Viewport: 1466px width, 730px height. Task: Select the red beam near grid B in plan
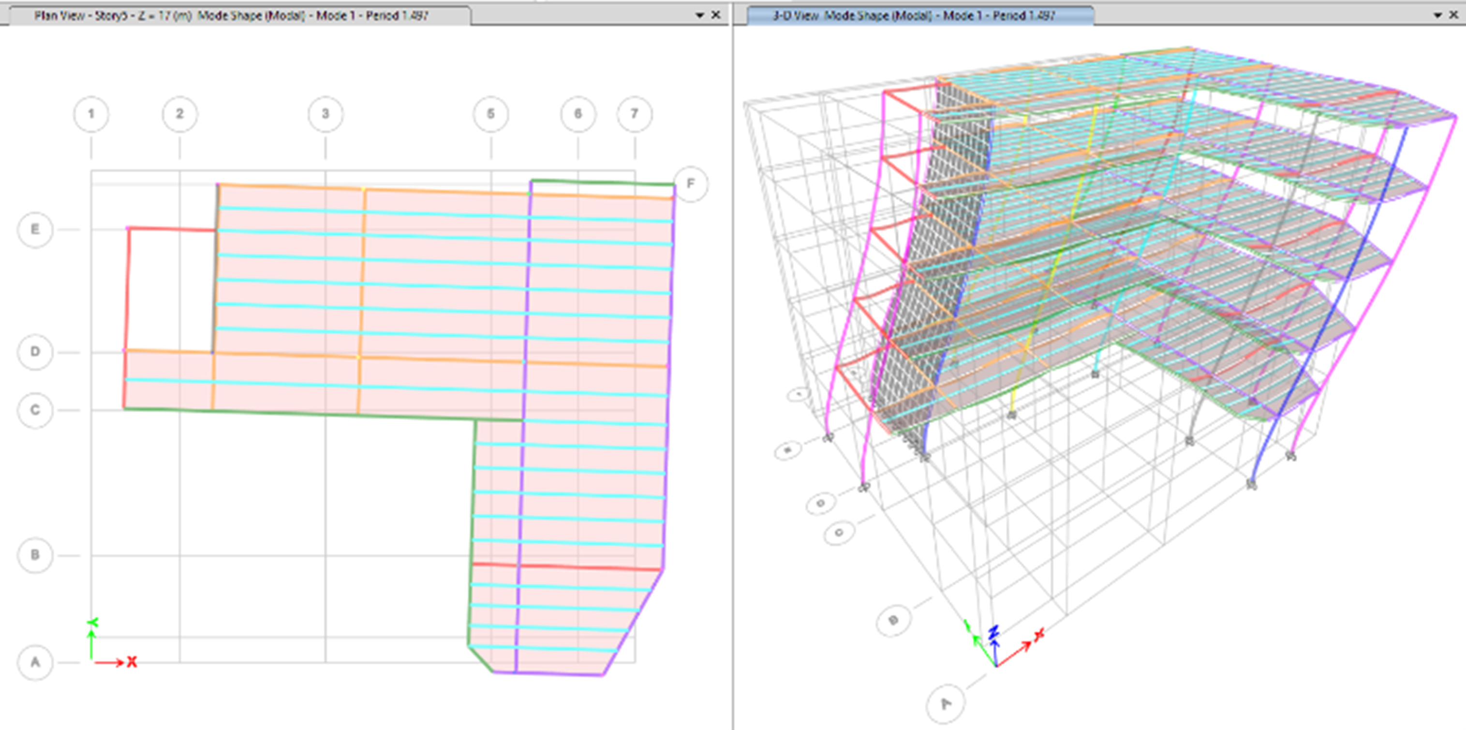click(569, 566)
